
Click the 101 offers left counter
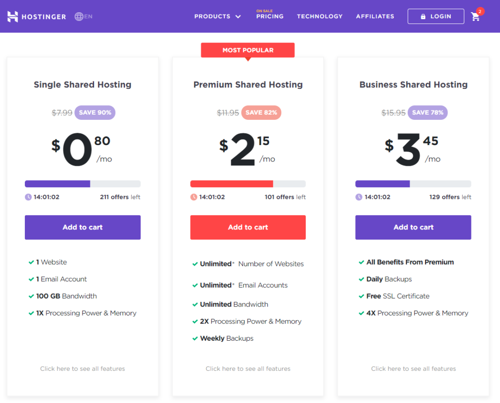pos(285,197)
